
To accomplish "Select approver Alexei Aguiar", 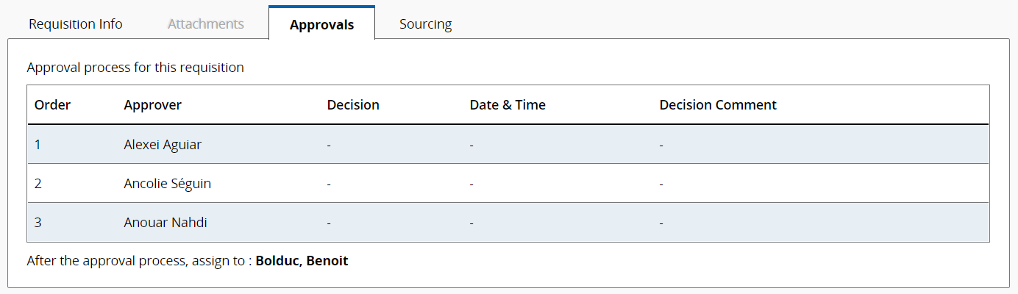I will pos(163,144).
